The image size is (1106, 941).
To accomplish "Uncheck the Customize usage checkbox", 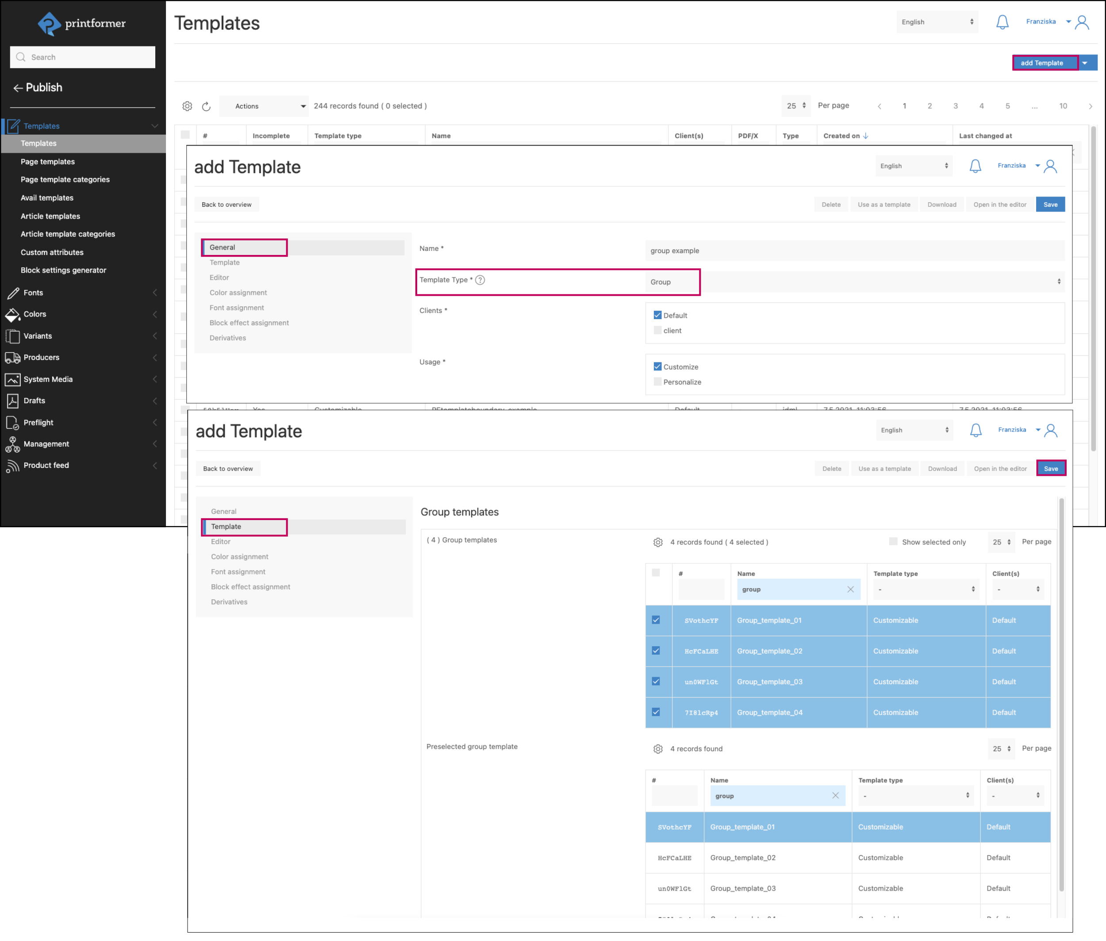I will click(x=657, y=366).
